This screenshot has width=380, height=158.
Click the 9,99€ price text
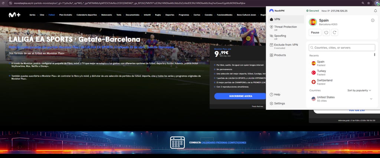click(x=222, y=53)
